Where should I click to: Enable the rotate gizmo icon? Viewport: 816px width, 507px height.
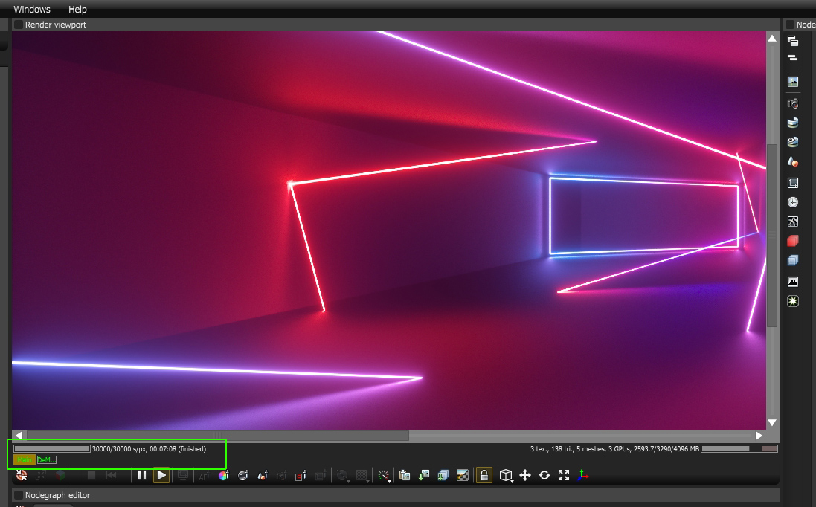pos(544,475)
